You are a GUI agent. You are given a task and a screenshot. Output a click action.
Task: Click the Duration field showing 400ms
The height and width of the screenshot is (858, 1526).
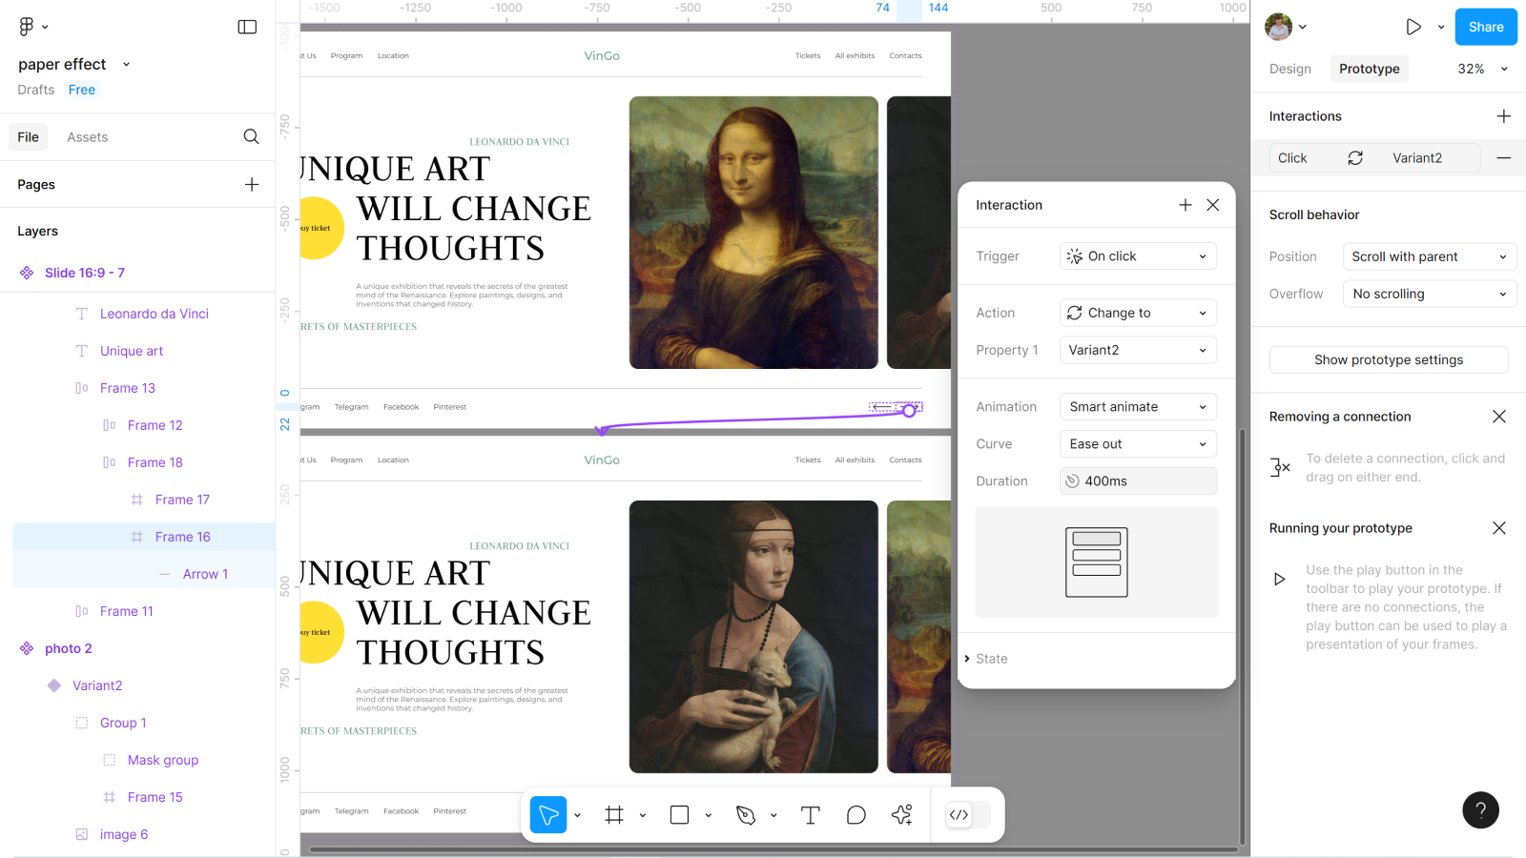coord(1138,481)
